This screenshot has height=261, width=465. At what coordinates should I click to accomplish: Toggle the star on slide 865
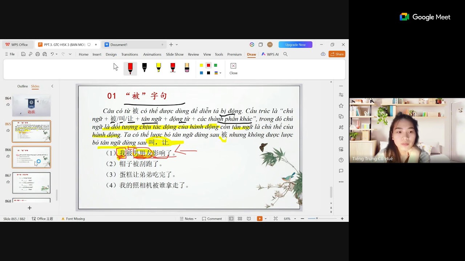8,130
